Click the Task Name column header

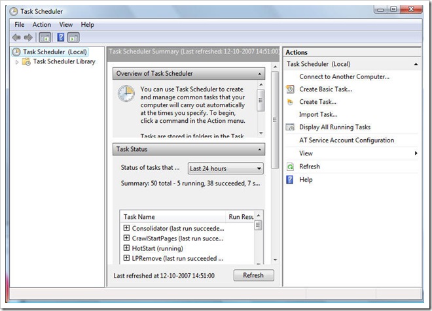(173, 217)
